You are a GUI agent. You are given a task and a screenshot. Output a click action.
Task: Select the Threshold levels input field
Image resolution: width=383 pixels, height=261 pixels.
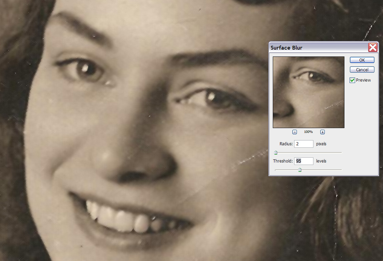tap(303, 161)
